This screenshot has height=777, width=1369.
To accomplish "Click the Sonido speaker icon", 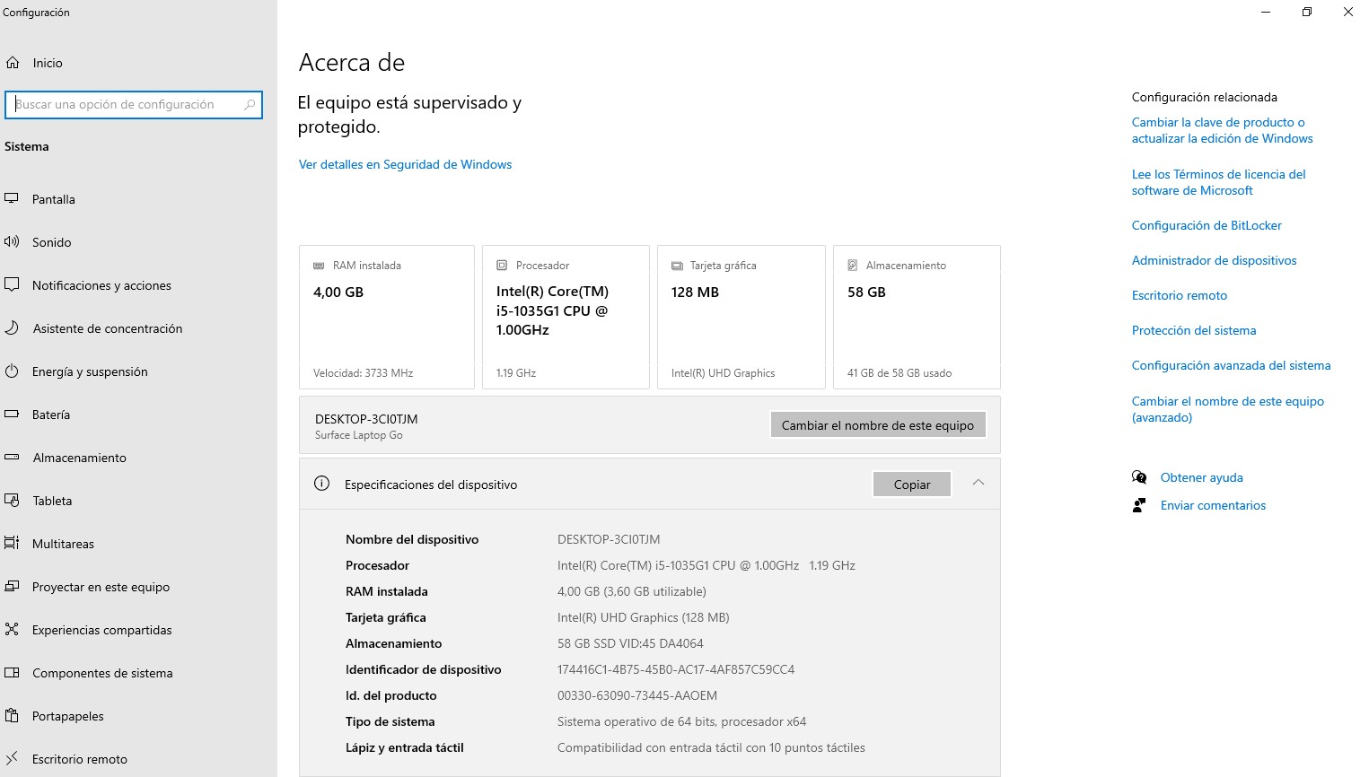I will click(12, 241).
